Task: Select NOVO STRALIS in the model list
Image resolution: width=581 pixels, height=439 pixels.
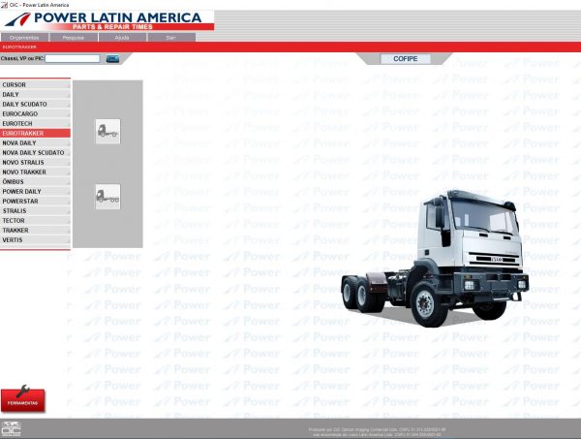Action: [35, 163]
